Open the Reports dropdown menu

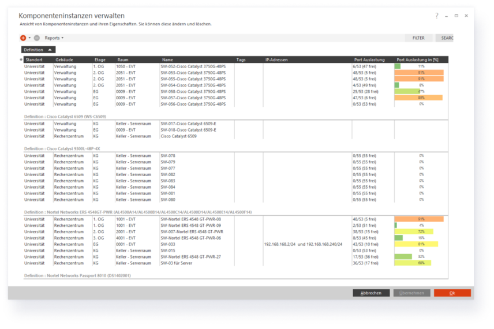coord(54,38)
